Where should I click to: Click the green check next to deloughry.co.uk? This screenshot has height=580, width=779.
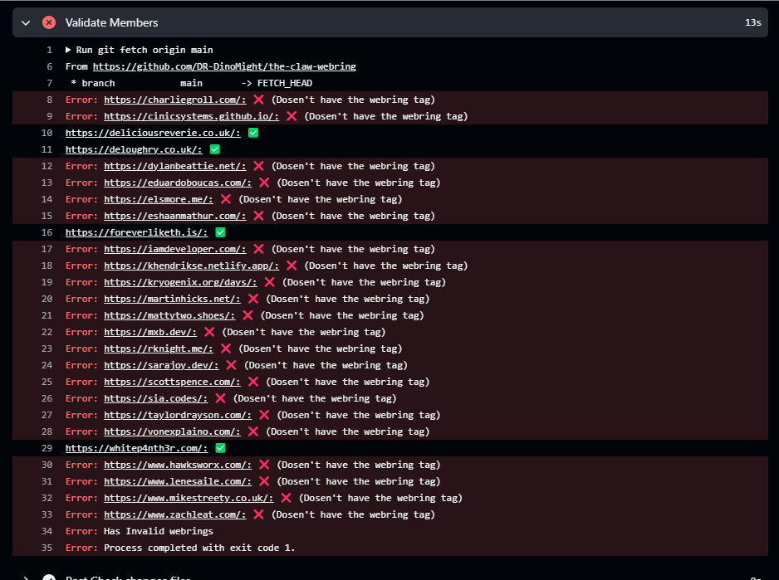pos(215,149)
